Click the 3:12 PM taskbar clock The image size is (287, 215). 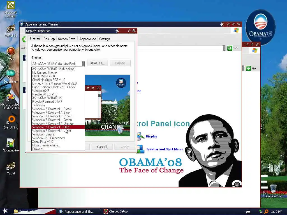[x=276, y=212]
